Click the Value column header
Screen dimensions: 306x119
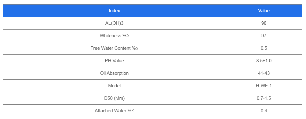coord(264,11)
